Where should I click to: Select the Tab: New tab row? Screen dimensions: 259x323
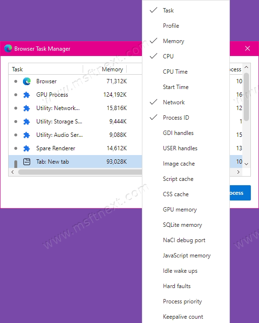pos(76,162)
